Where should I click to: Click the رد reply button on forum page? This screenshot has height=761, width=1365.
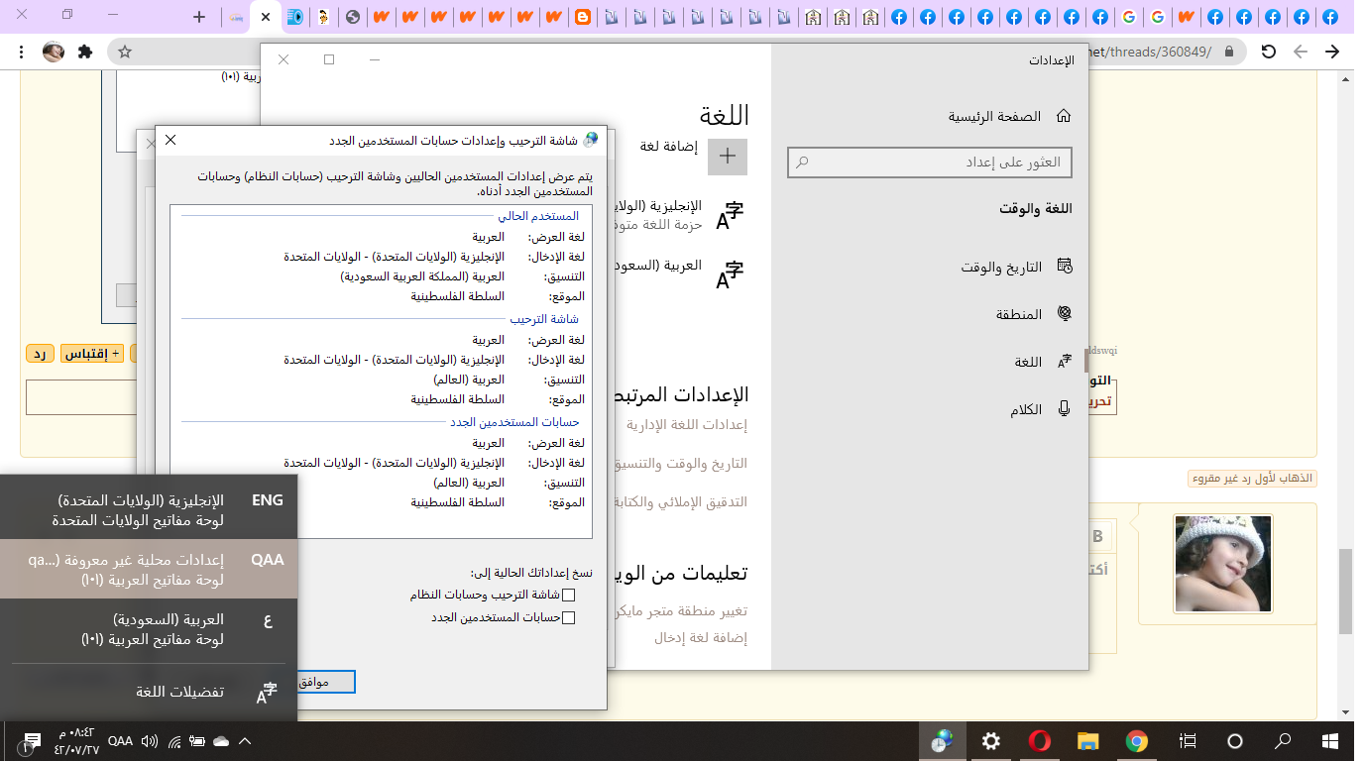point(41,354)
